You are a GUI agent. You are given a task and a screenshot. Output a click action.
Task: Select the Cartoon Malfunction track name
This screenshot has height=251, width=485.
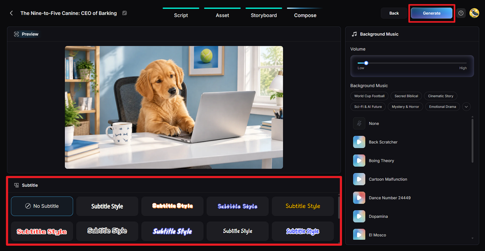tap(388, 179)
